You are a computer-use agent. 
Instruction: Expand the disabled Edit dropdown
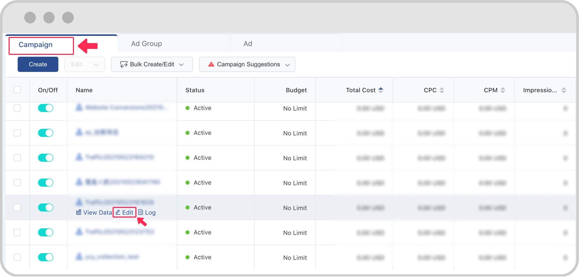96,64
